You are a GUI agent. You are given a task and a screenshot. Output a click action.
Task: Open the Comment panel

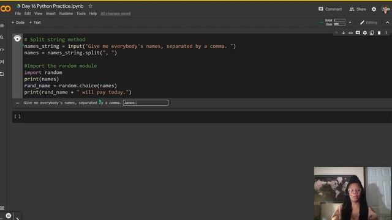[x=330, y=9]
